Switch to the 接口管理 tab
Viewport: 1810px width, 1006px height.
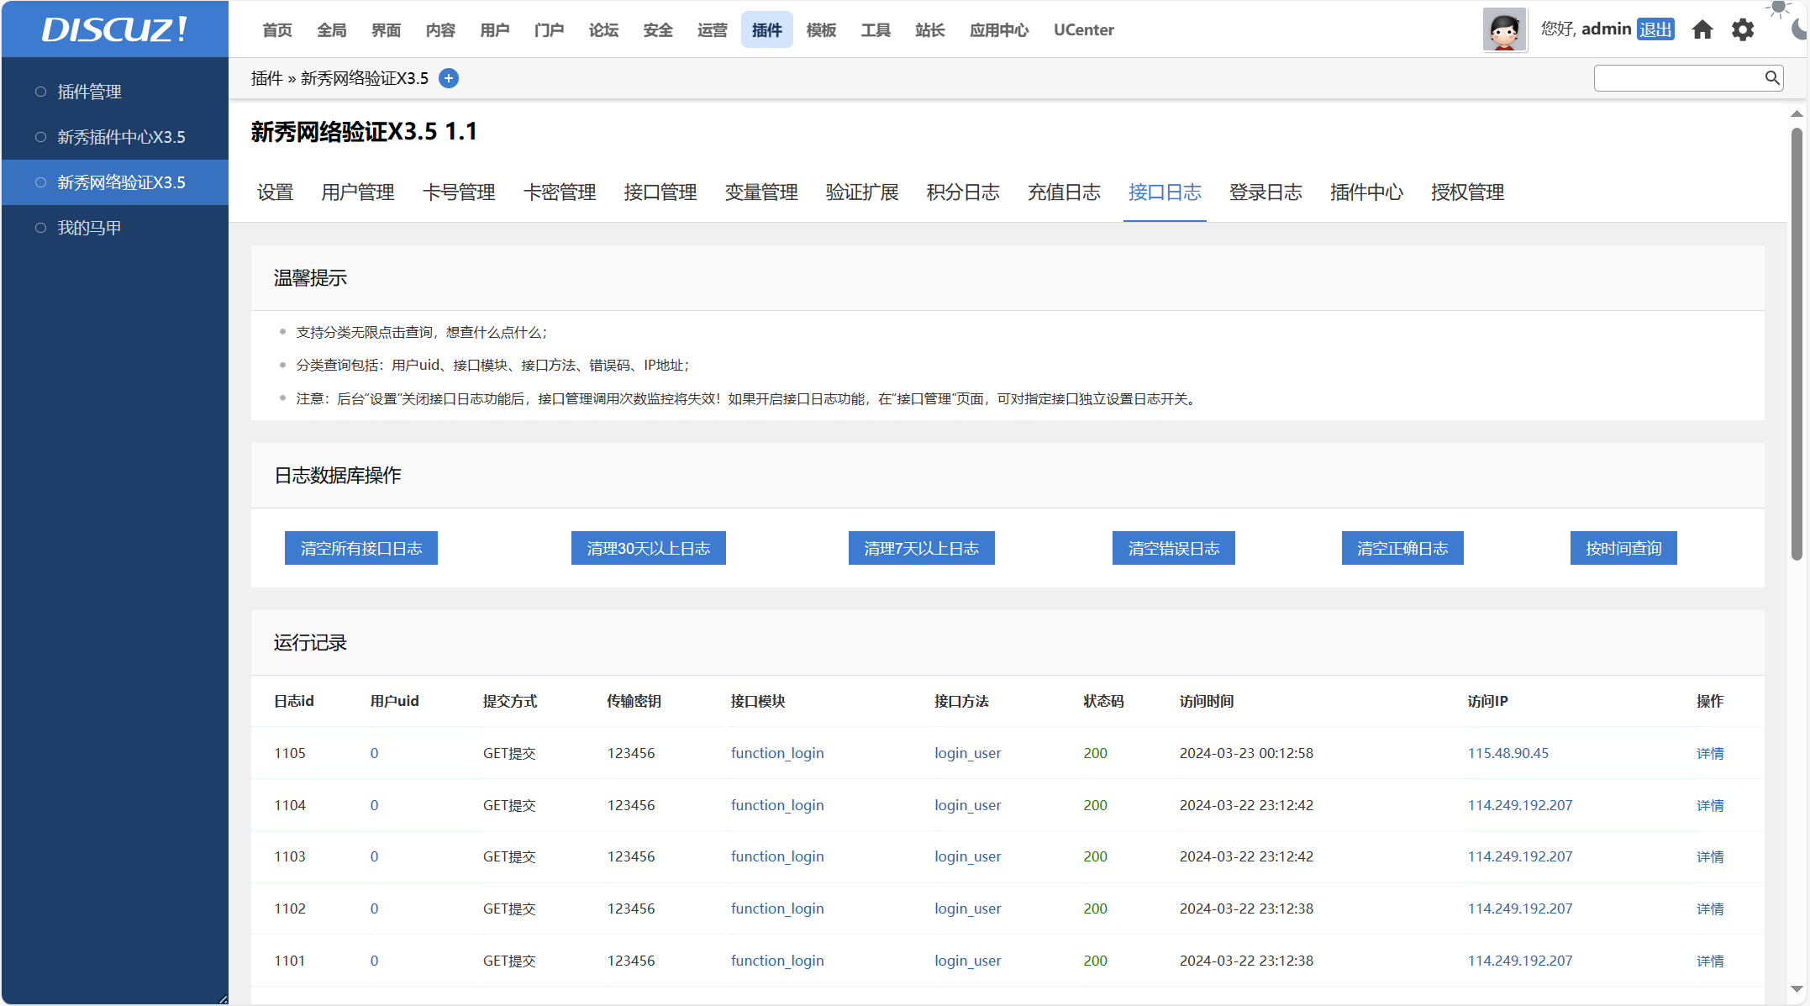click(x=660, y=192)
